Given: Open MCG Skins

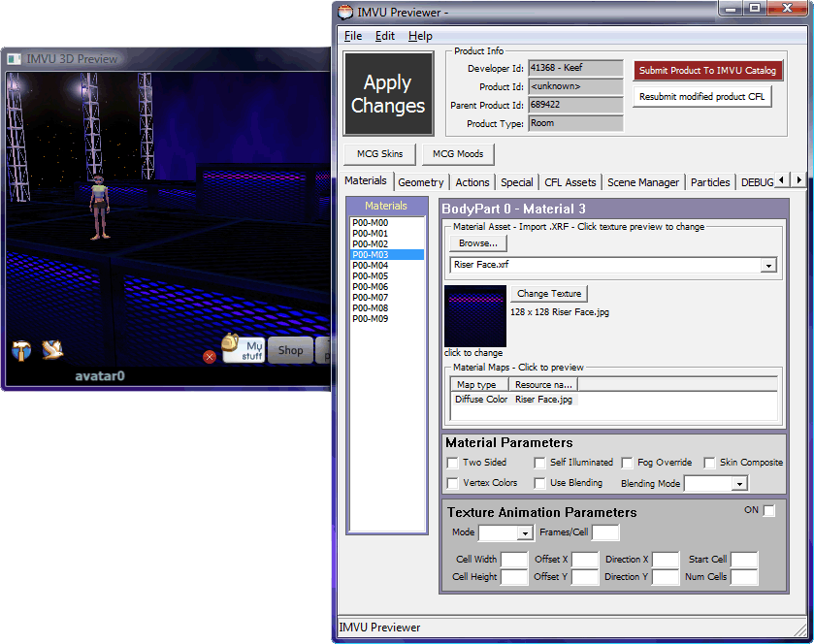Looking at the screenshot, I should [379, 154].
